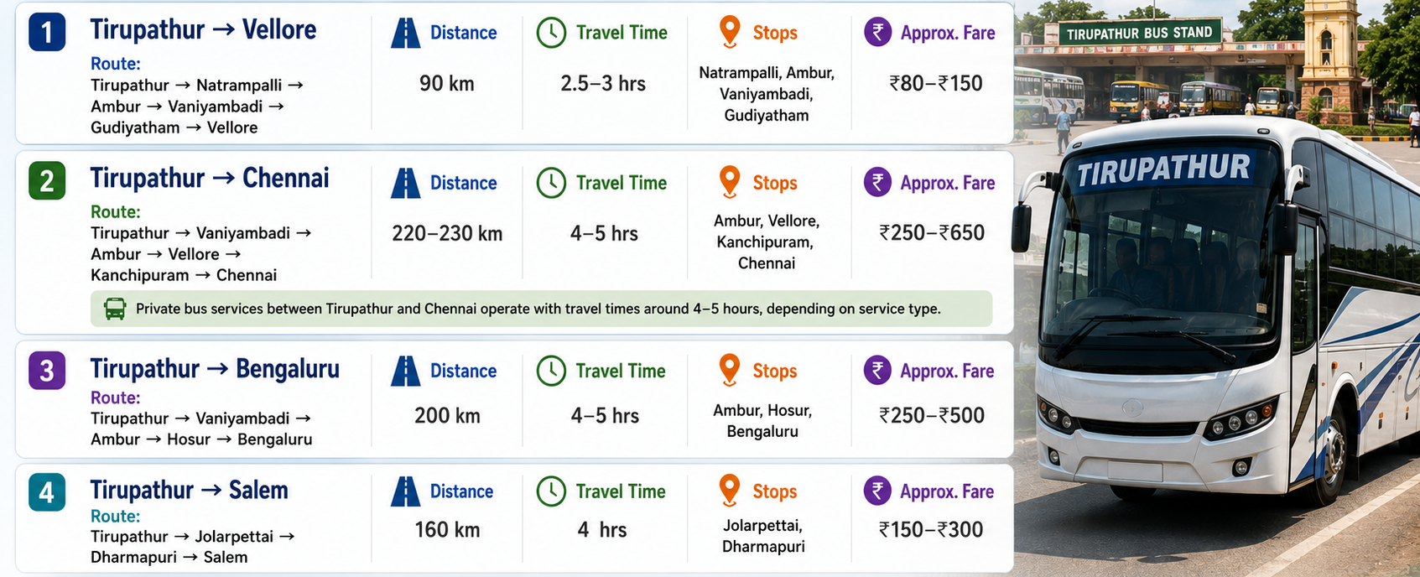1420x577 pixels.
Task: Click the teal number 4 route badge
Action: point(47,492)
